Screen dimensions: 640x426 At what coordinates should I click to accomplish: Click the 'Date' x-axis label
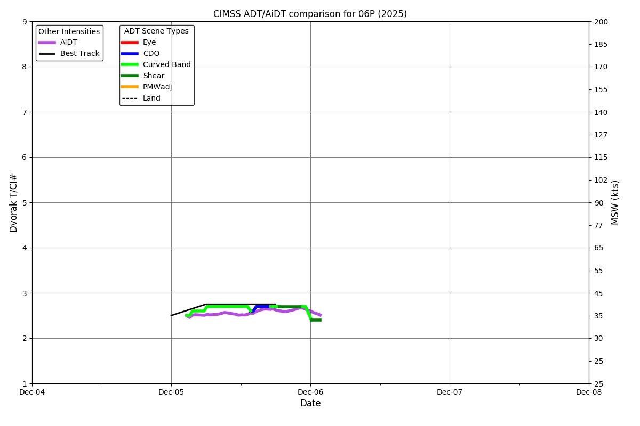[x=310, y=404]
